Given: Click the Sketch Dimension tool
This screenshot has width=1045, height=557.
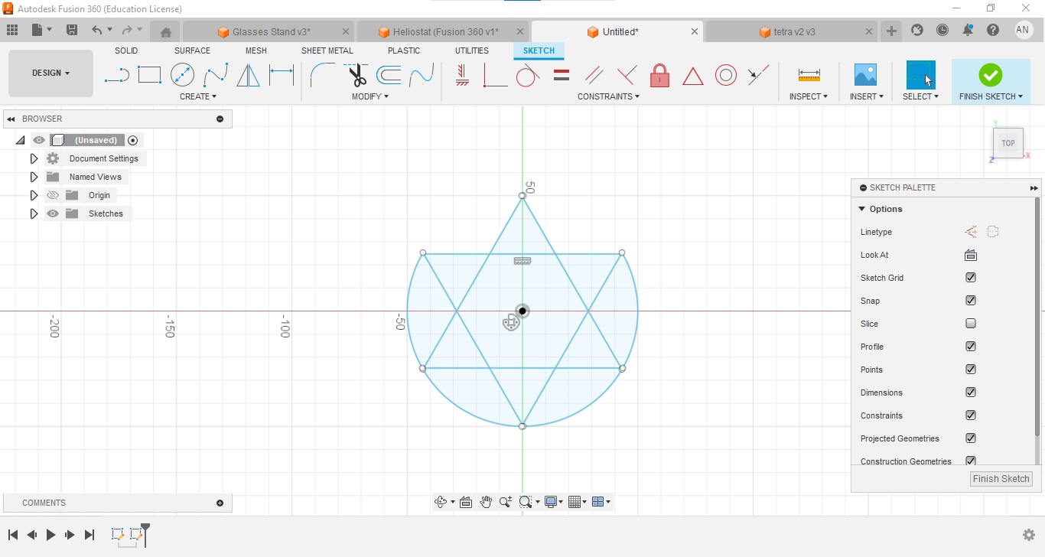Looking at the screenshot, I should (282, 75).
